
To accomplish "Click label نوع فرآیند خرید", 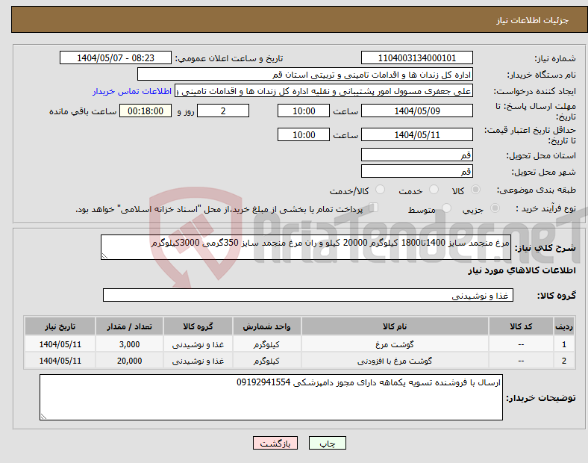I will [545, 208].
